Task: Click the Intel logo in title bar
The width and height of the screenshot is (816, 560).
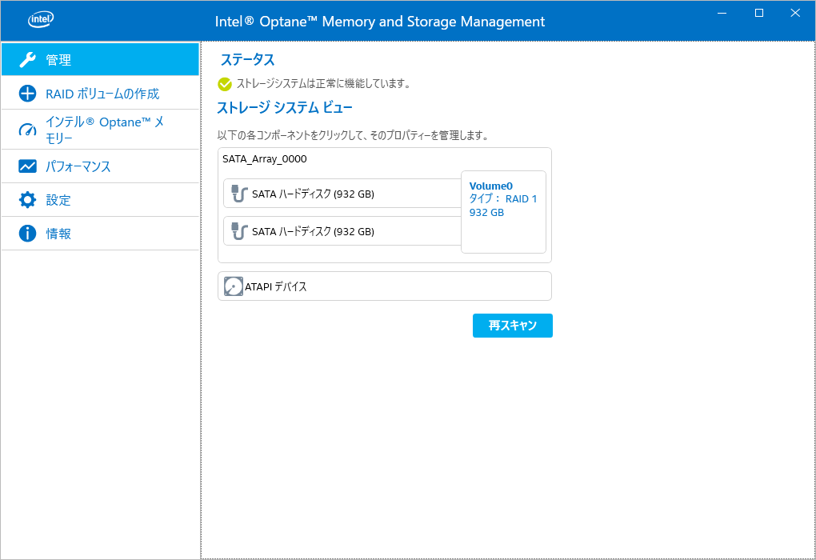Action: click(x=41, y=20)
